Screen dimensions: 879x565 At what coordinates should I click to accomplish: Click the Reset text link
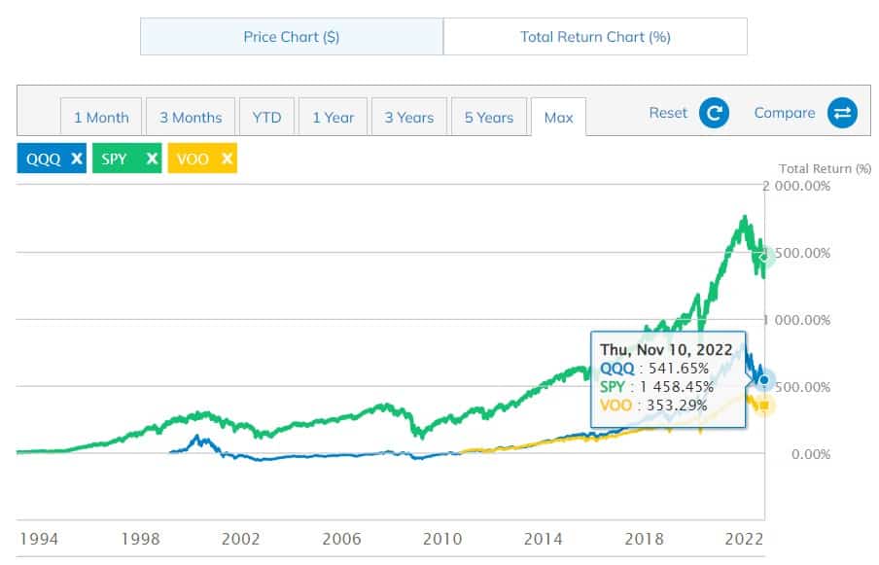668,113
